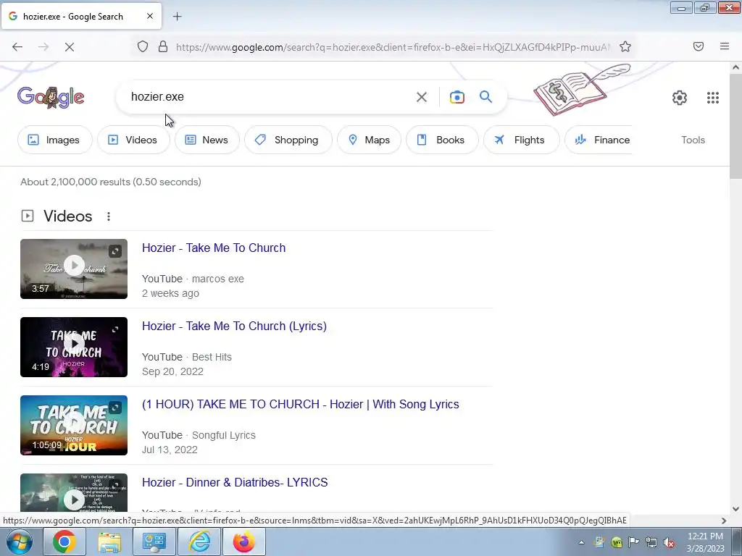Filter results by Videos
Screen dimensions: 742x556
coord(133,140)
